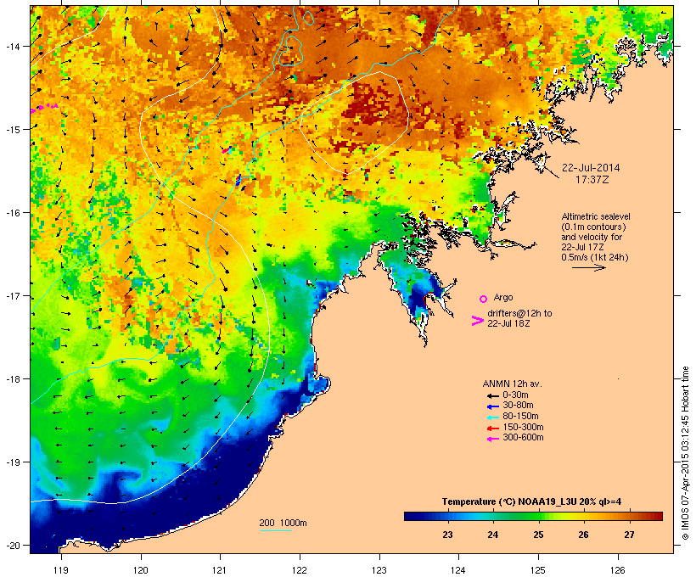This screenshot has height=577, width=696.
Task: Click the green 25°C region of colorbar
Action: coord(538,516)
